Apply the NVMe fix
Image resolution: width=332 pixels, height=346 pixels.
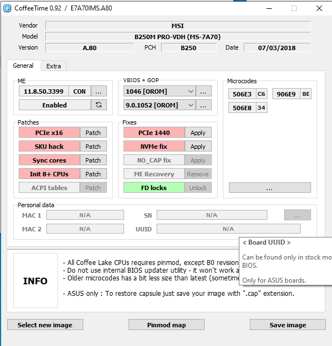click(x=198, y=147)
